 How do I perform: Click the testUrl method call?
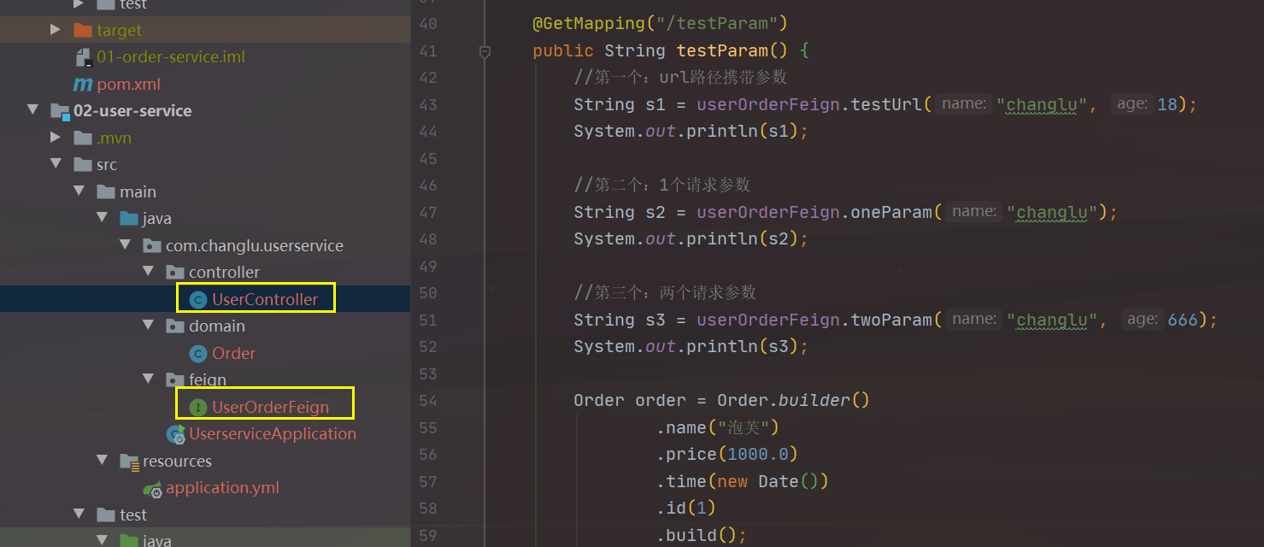tap(886, 104)
